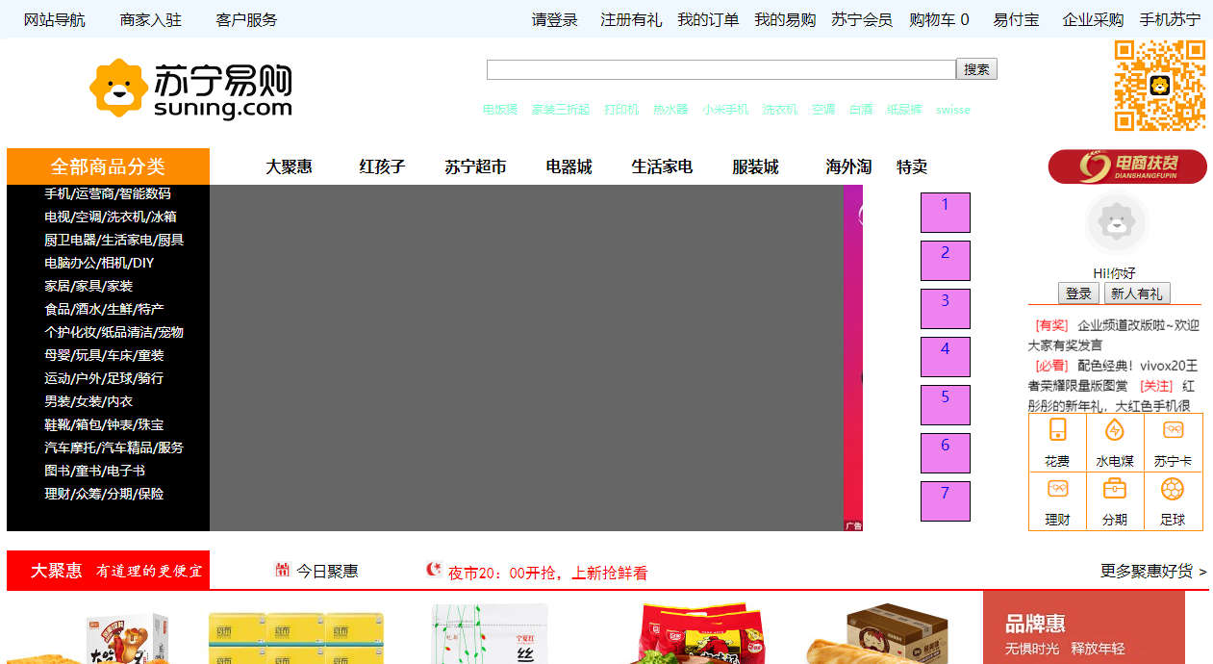Select banner slide indicator 3
The image size is (1213, 664).
pyautogui.click(x=946, y=309)
